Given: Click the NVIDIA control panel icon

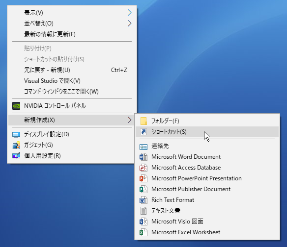Looking at the screenshot, I should pos(16,106).
